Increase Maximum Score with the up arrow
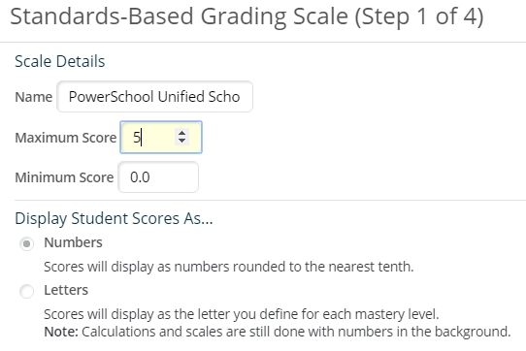 (x=181, y=133)
